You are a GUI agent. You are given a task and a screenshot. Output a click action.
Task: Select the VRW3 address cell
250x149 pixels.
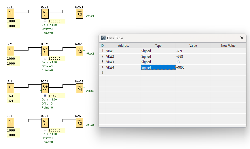coord(123,62)
